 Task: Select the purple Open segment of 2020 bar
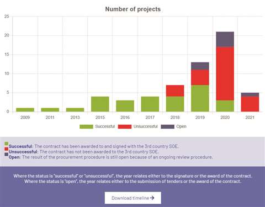point(225,39)
